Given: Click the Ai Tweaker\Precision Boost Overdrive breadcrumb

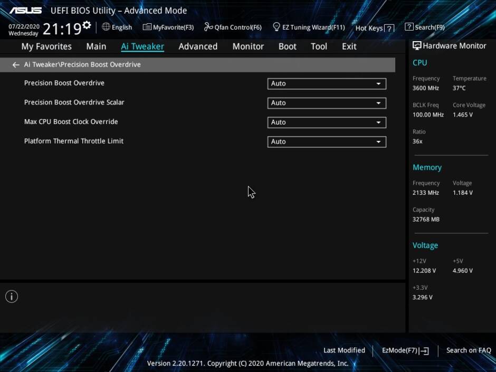Looking at the screenshot, I should tap(82, 64).
